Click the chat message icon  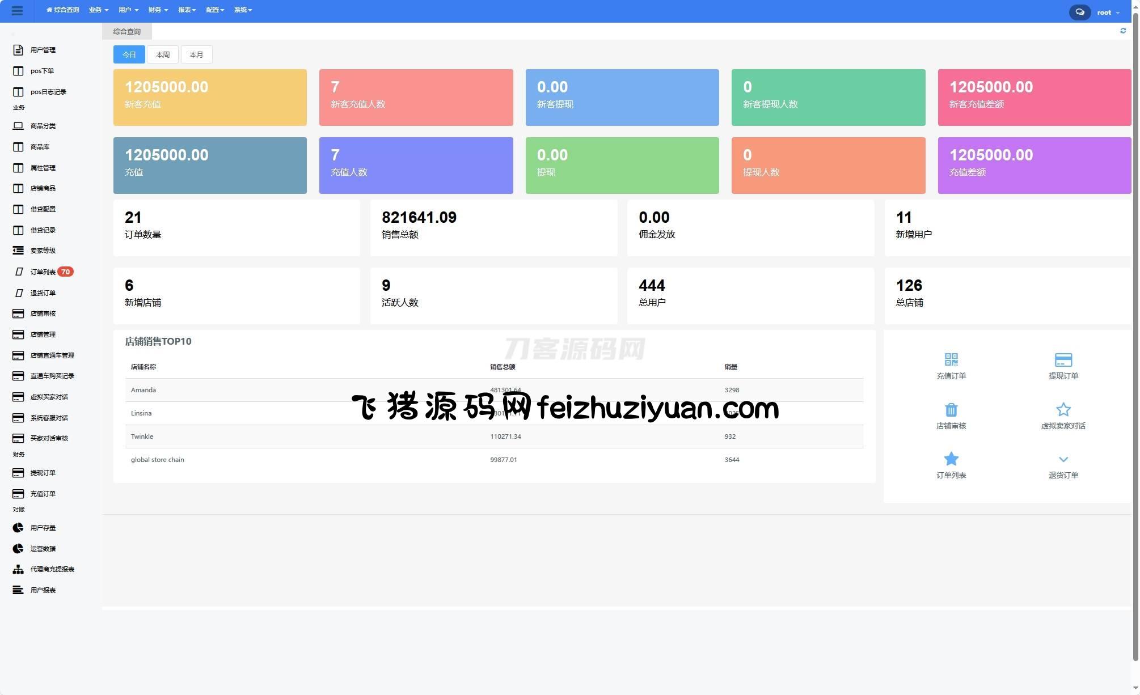coord(1079,12)
